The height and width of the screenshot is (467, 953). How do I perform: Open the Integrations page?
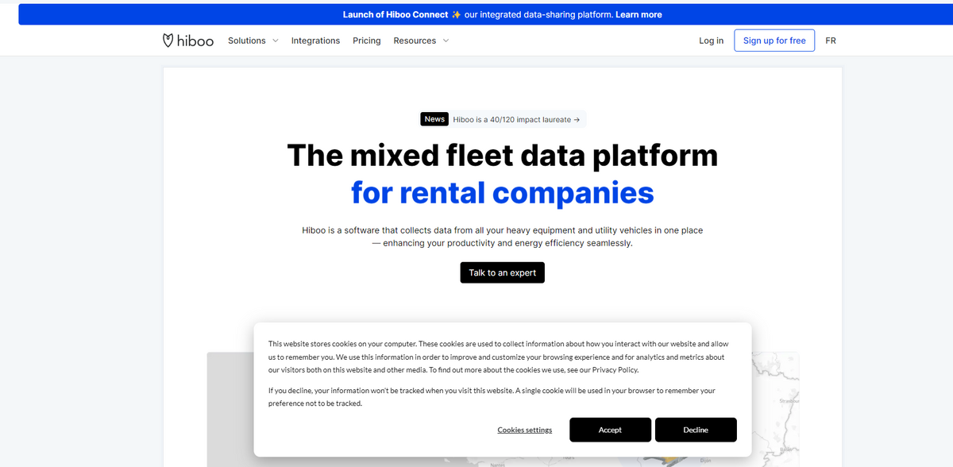pos(315,41)
